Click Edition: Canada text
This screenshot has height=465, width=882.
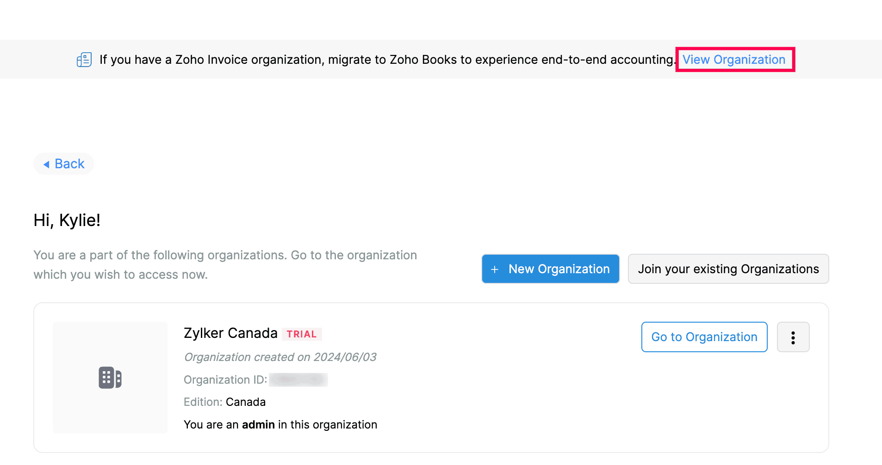(225, 402)
